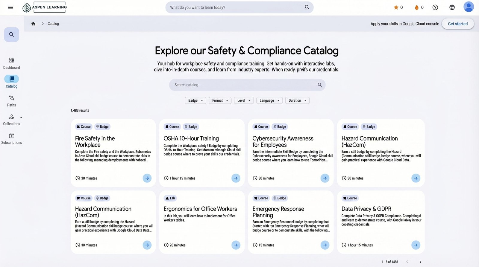Click arrow on Data Privacy & GDPR card
This screenshot has width=479, height=267.
click(416, 245)
